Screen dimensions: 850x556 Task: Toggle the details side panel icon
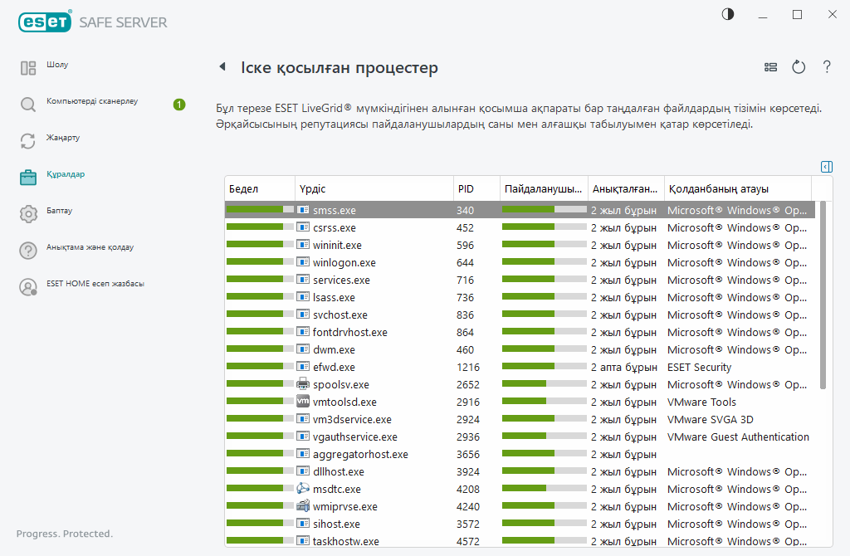[x=826, y=167]
